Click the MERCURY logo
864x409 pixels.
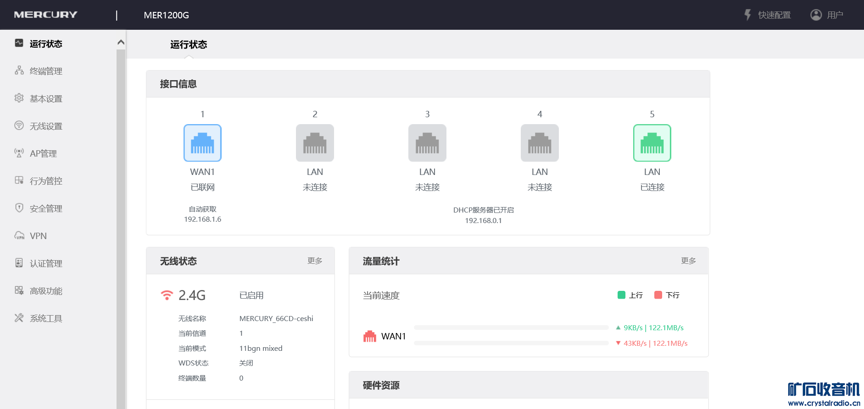[45, 15]
